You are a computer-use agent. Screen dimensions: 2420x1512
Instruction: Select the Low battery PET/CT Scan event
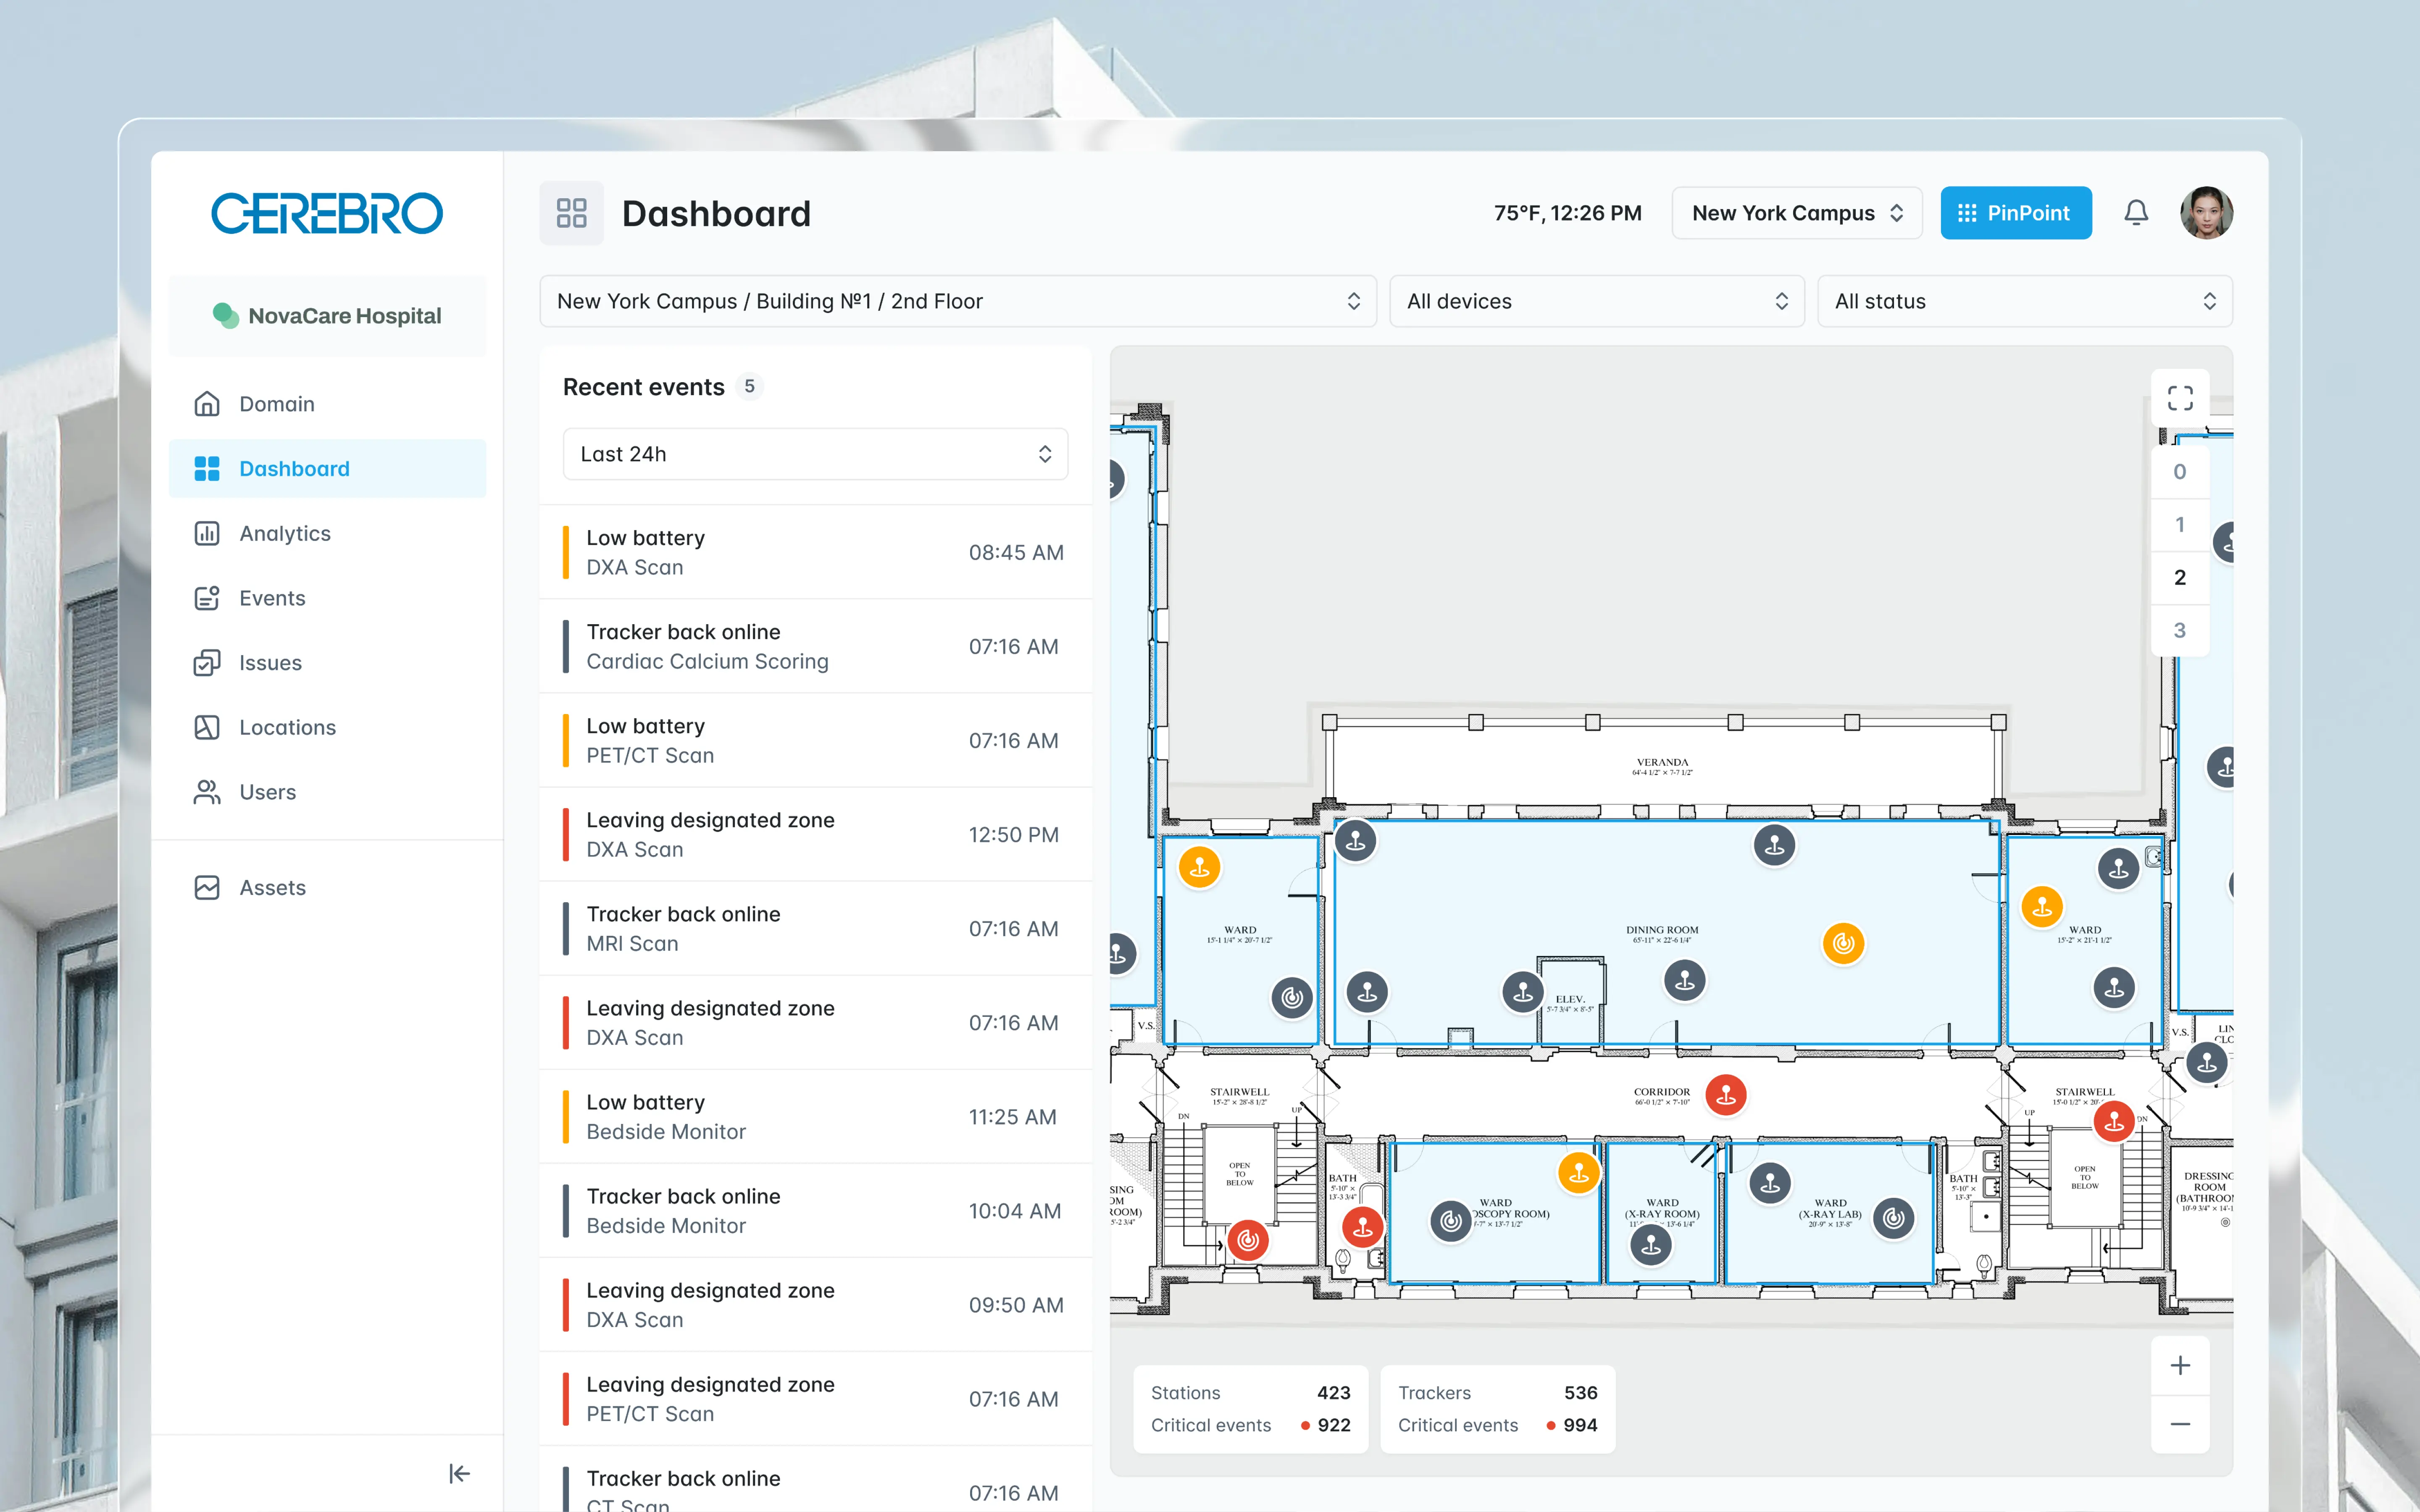(x=815, y=741)
